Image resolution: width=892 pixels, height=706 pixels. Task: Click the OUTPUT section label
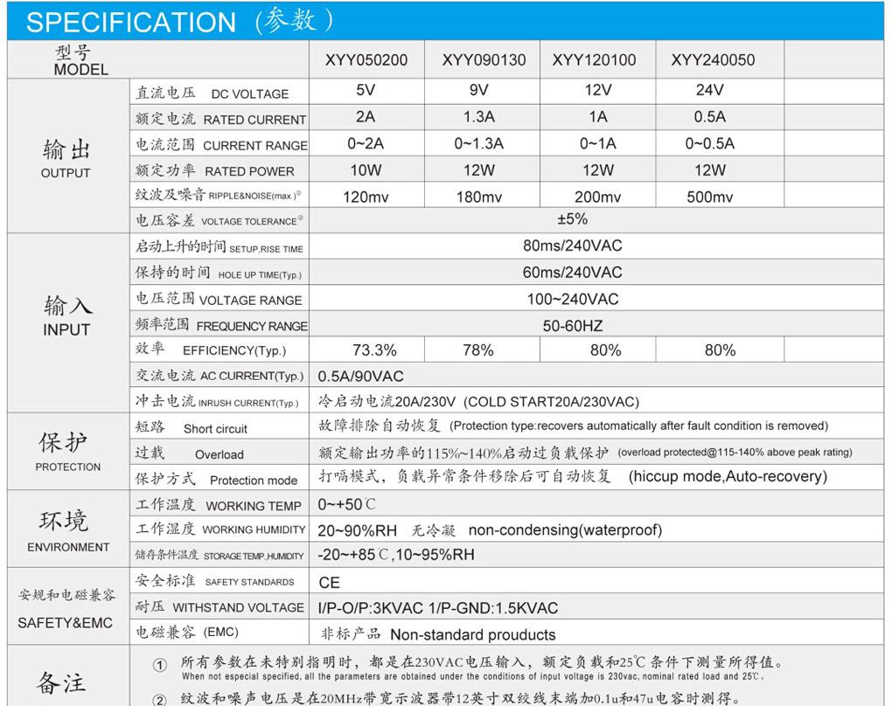coord(66,173)
